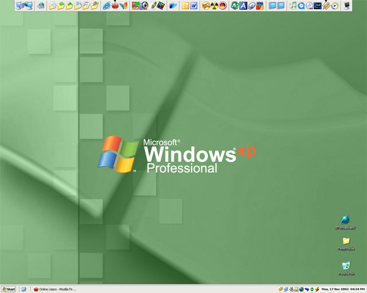Launch QuickTime Player blue Q icon
Image resolution: width=367 pixels, height=293 pixels.
[x=301, y=5]
